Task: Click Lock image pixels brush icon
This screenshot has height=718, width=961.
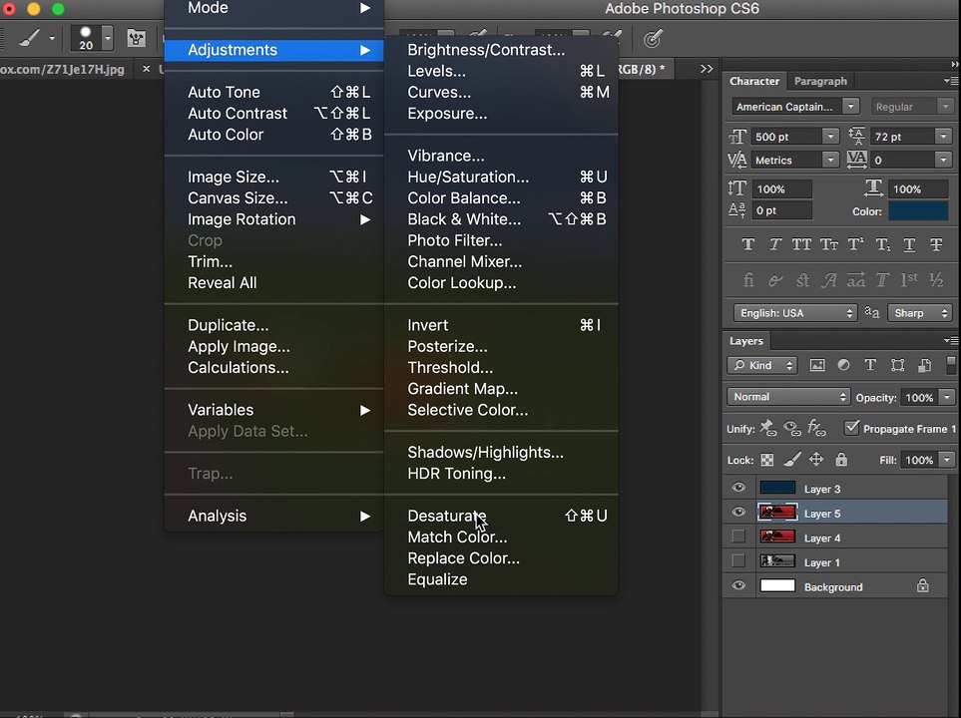Action: click(x=792, y=460)
